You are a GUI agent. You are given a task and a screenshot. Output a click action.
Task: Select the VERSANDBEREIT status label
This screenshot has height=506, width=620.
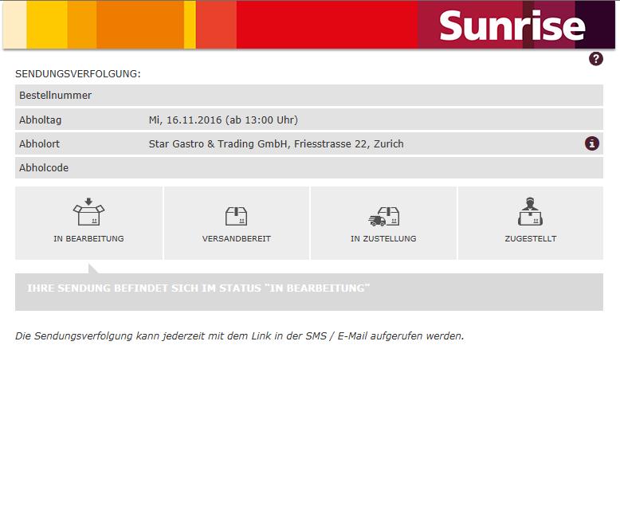tap(237, 238)
